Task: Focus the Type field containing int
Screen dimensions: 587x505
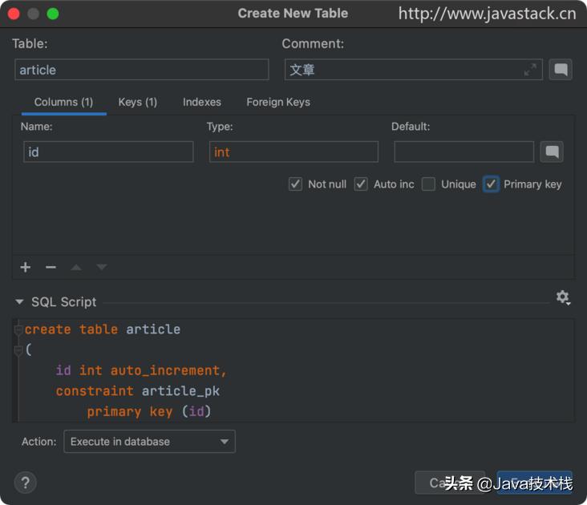Action: [x=293, y=151]
